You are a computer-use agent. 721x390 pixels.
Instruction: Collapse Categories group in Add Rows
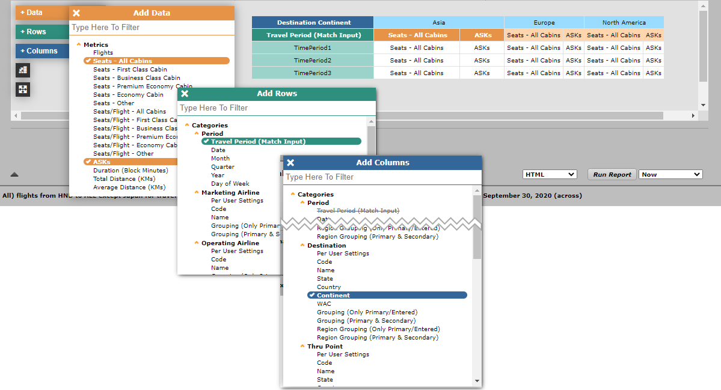click(x=186, y=125)
